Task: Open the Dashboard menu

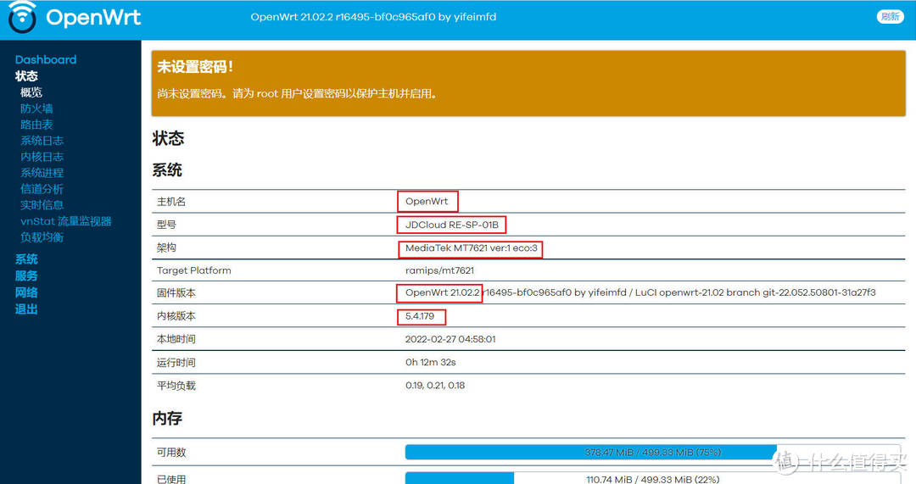Action: (x=46, y=59)
